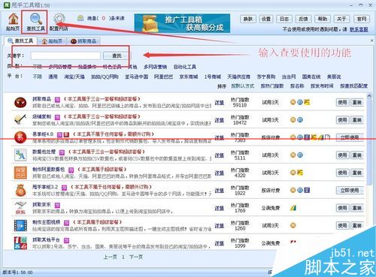Viewport: 376px width, 277px height.
Task: Select 苏宁易购 platform filter
Action: [x=266, y=77]
